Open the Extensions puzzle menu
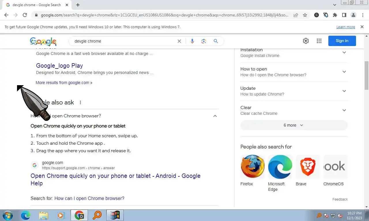 335,15
